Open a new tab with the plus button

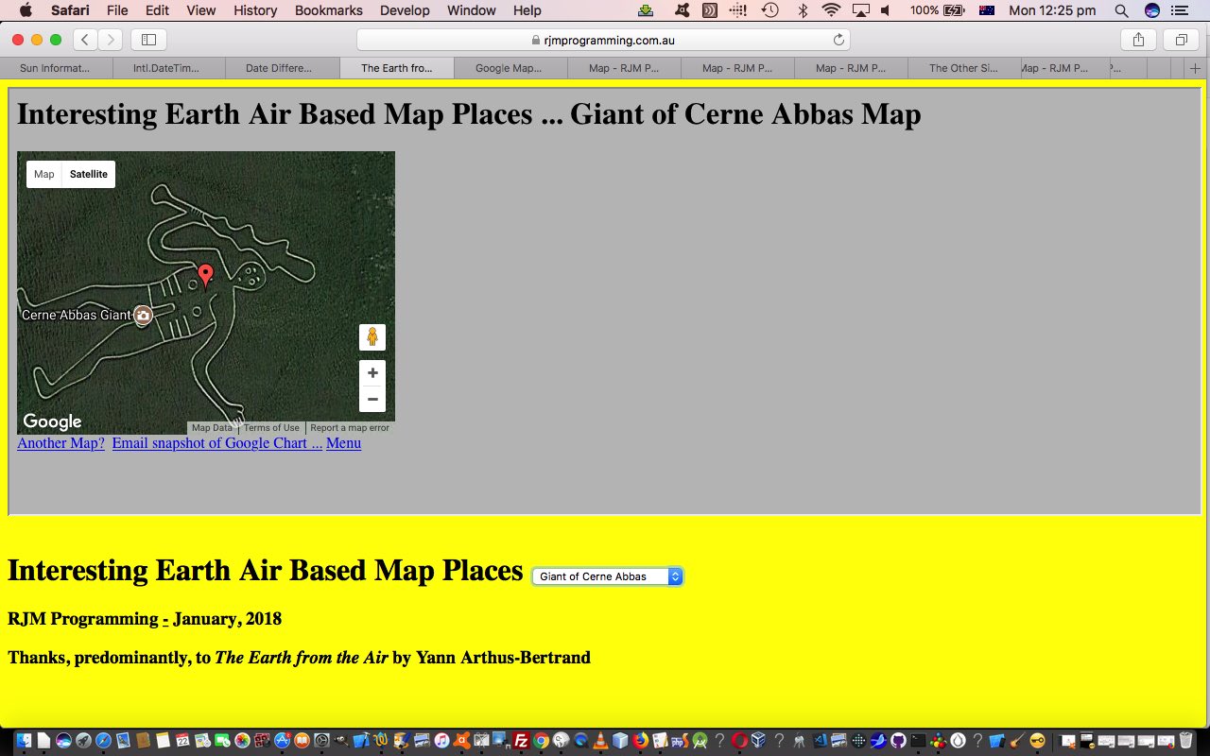(1196, 68)
